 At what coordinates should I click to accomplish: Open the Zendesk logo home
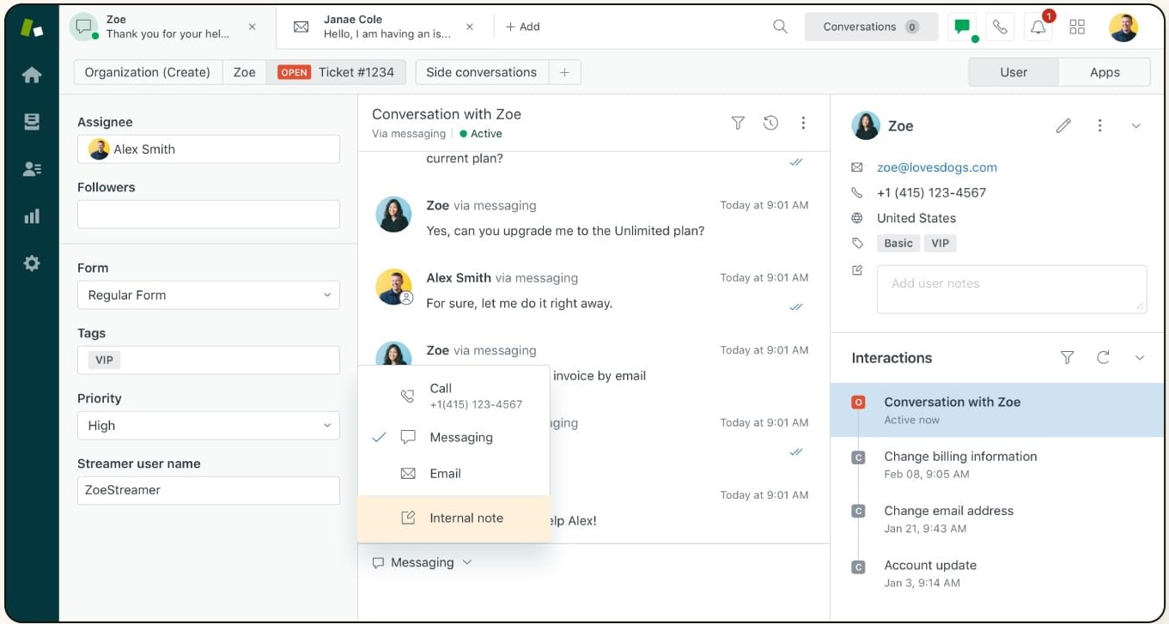coord(32,27)
